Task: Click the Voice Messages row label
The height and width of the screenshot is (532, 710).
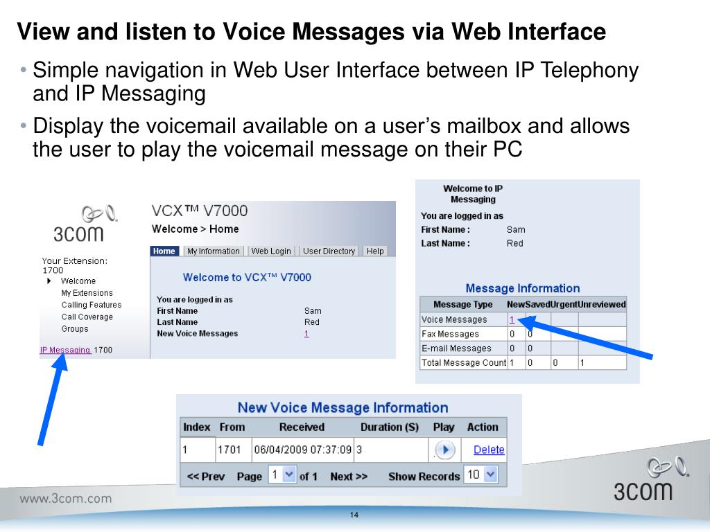Action: [x=454, y=319]
